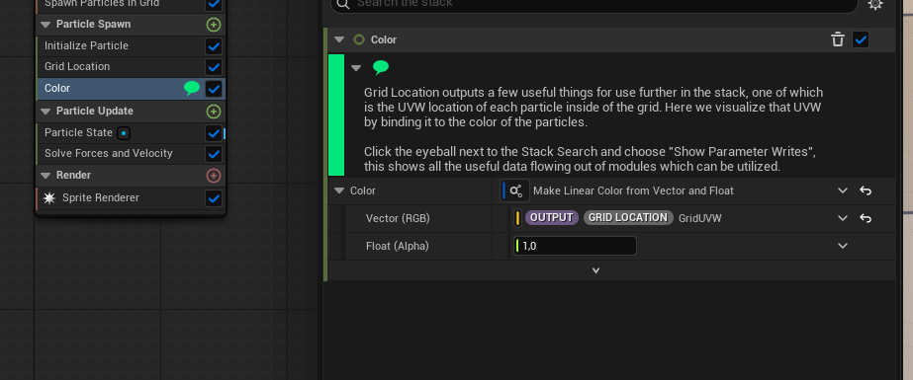The height and width of the screenshot is (380, 913).
Task: Open dropdown for Make Linear Color input
Action: click(x=843, y=190)
